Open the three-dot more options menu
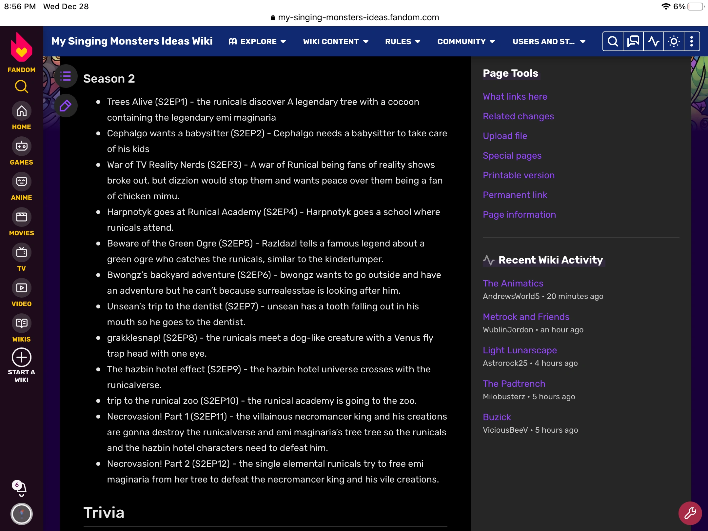This screenshot has height=531, width=708. pos(692,41)
